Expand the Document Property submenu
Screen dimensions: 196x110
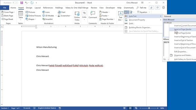143,20
